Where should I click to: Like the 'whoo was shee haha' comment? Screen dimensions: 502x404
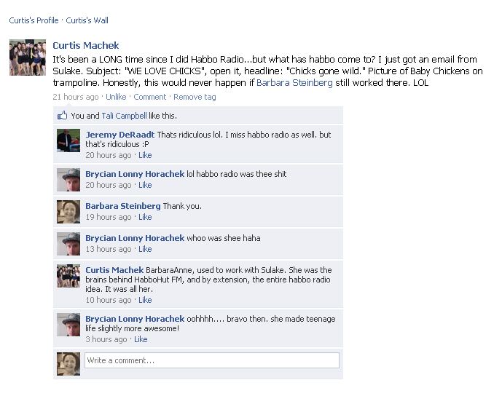(145, 249)
